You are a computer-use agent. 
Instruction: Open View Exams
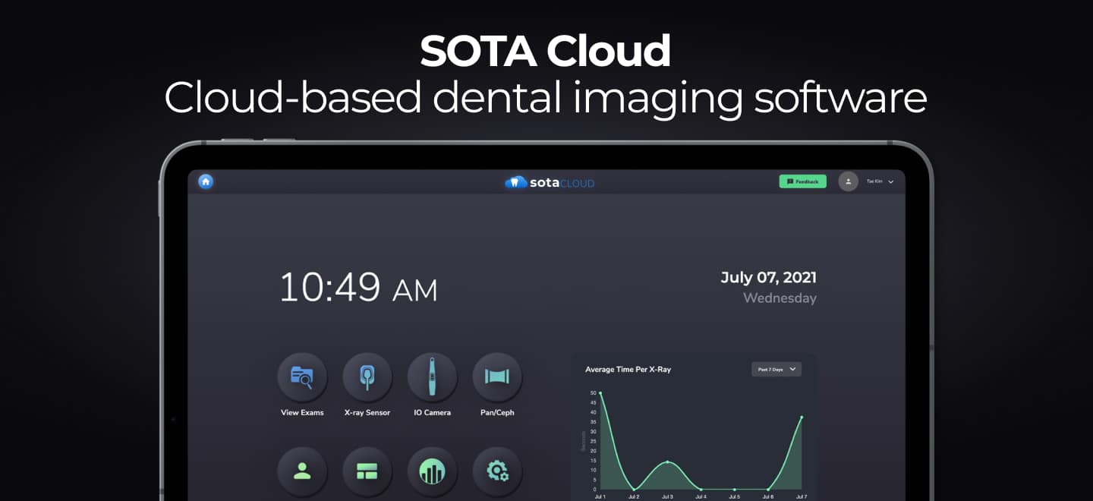pos(302,377)
